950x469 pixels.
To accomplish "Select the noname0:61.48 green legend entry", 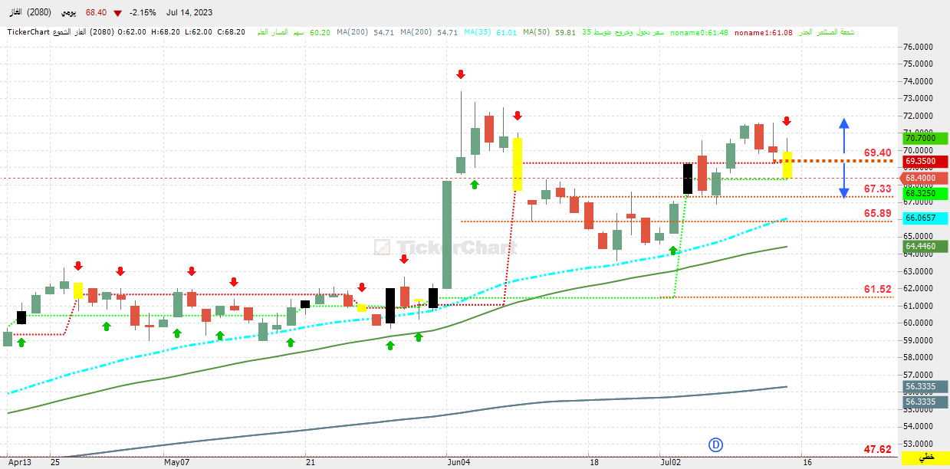I will coord(699,32).
